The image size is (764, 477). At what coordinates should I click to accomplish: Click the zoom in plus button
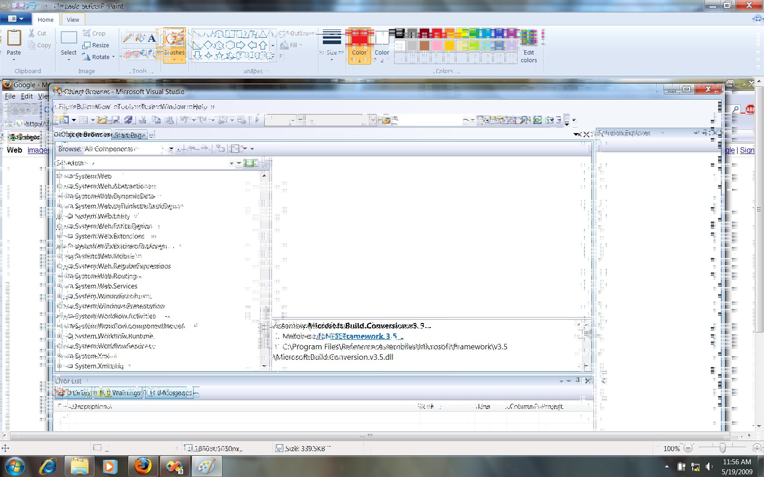[x=757, y=448]
